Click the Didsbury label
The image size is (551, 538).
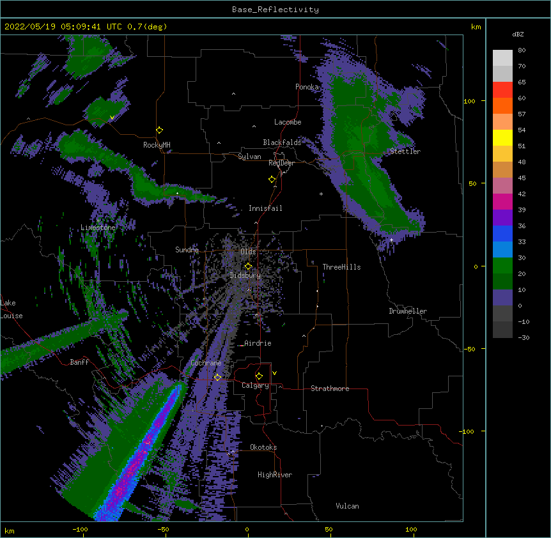click(x=245, y=275)
